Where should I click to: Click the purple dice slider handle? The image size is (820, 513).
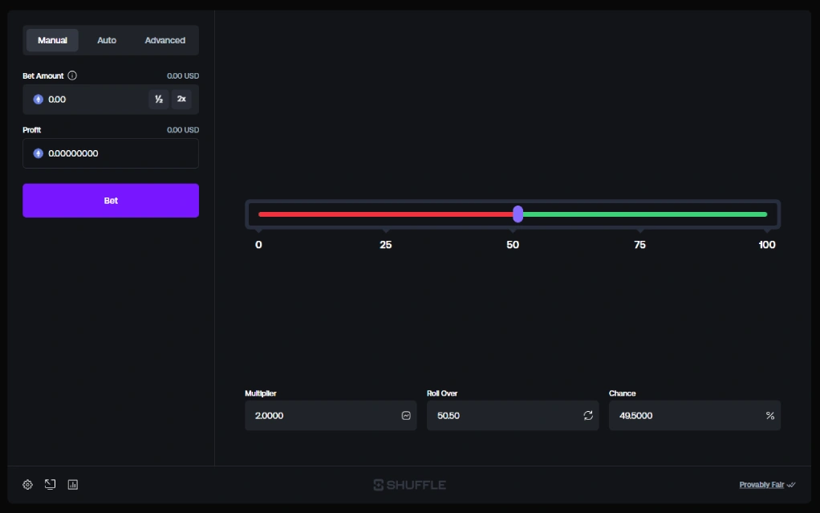[x=518, y=214]
